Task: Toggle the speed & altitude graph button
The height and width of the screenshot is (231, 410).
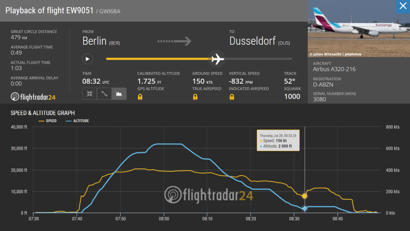Action: (x=119, y=94)
